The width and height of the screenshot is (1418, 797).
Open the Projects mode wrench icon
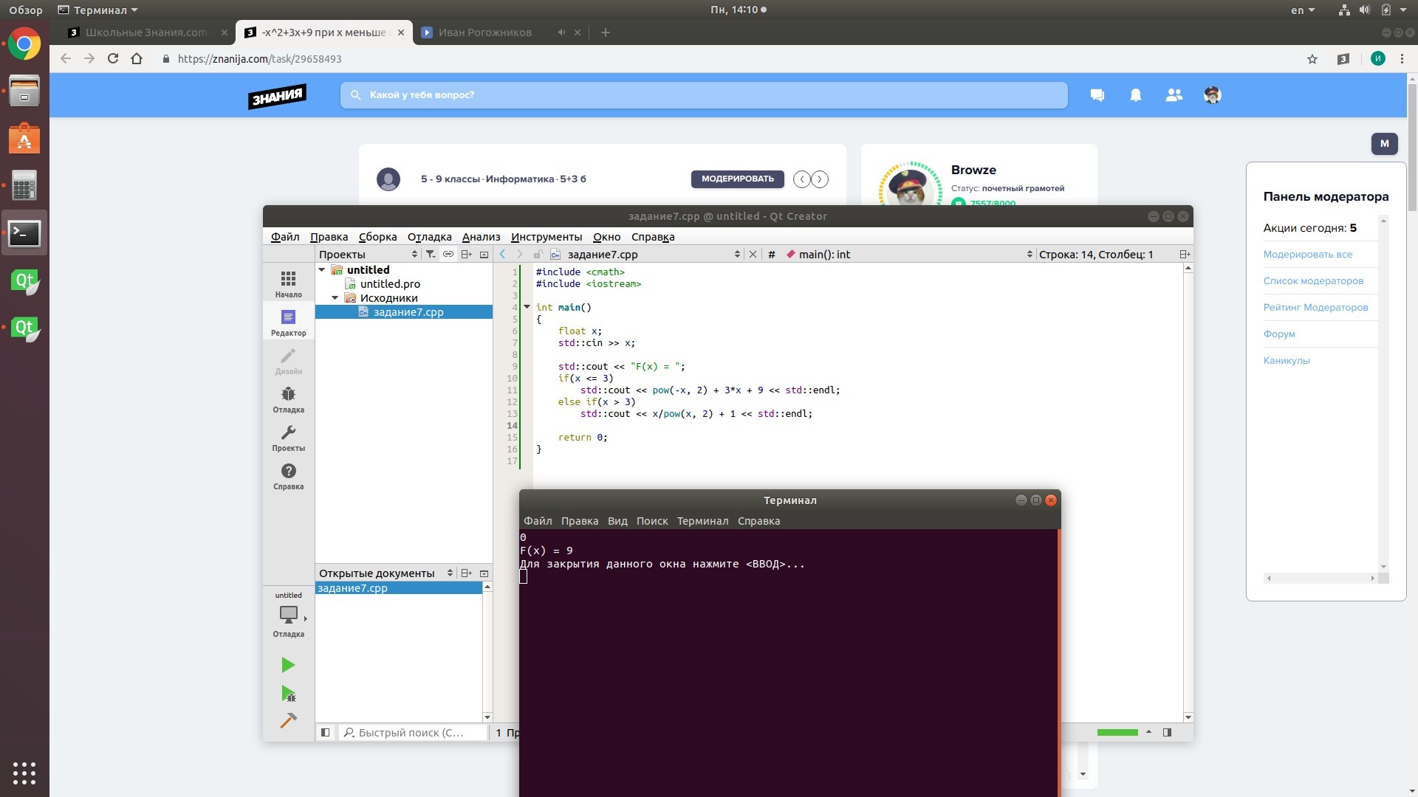click(x=288, y=438)
